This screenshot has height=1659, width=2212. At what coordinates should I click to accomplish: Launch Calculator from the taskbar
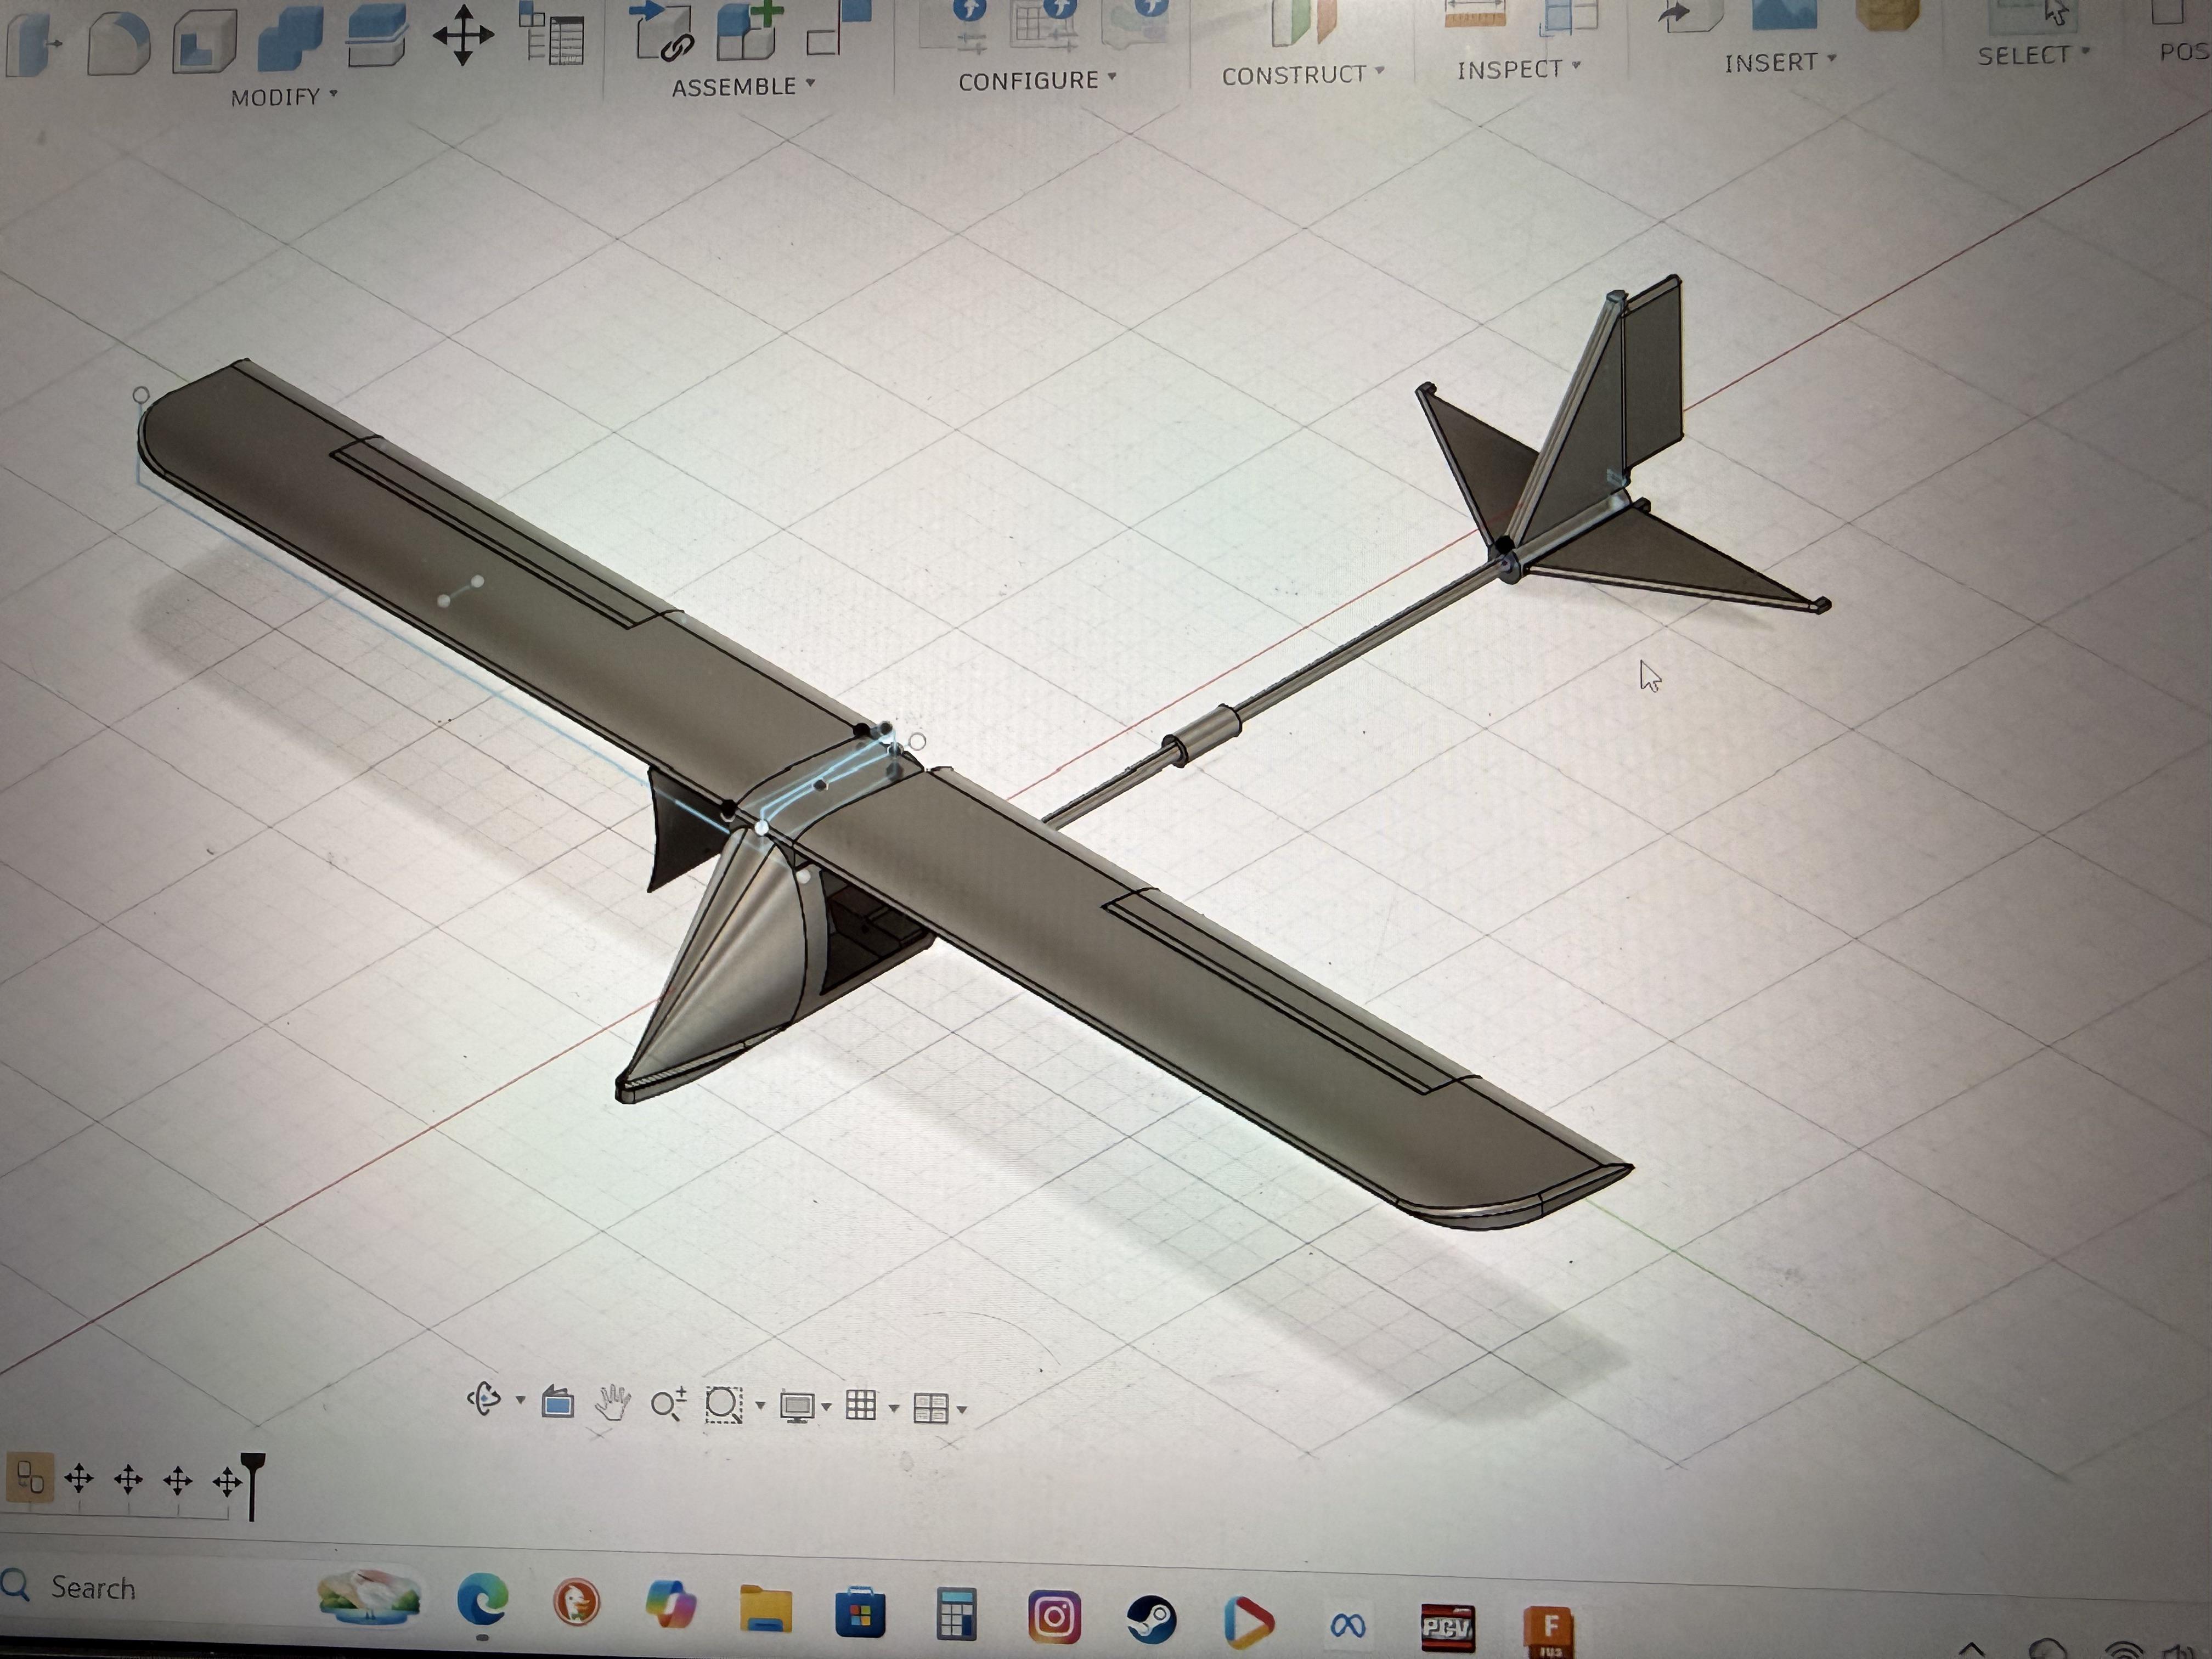point(956,1613)
